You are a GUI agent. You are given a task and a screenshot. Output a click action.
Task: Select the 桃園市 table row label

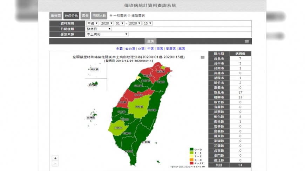219,98
